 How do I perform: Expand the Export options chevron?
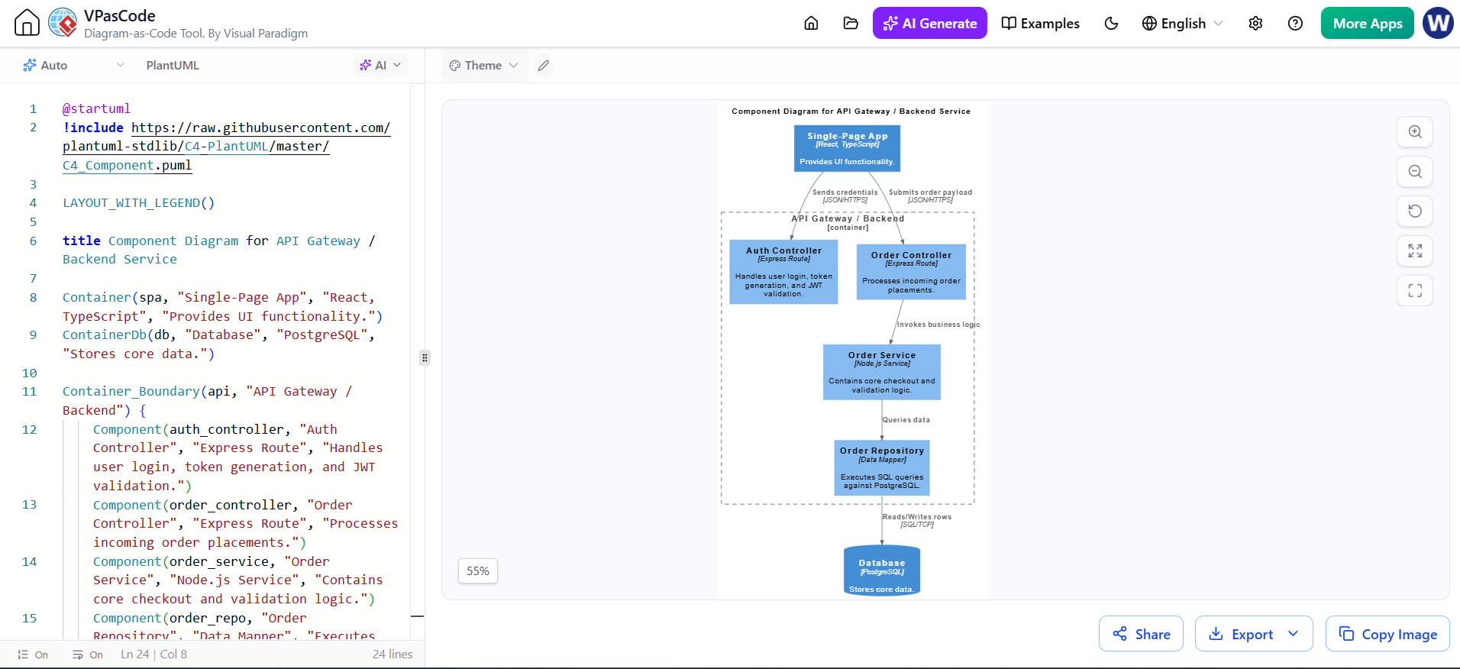point(1293,634)
